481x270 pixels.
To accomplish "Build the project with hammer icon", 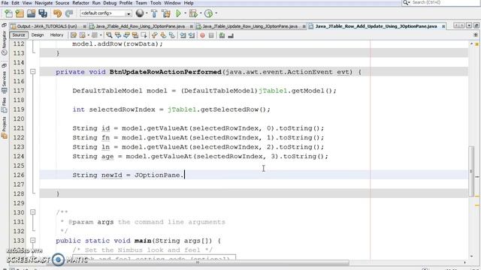I will coord(154,13).
